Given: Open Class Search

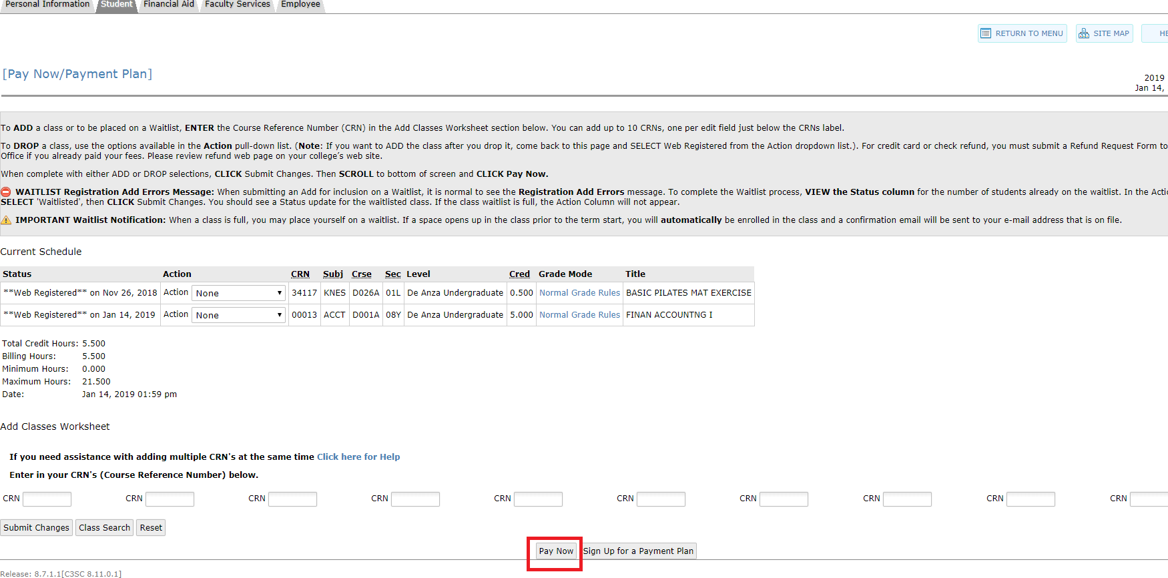Looking at the screenshot, I should point(104,528).
